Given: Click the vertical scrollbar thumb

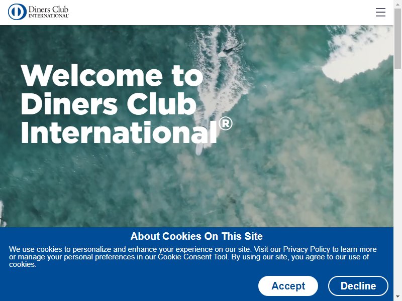Looking at the screenshot, I should pyautogui.click(x=397, y=39).
